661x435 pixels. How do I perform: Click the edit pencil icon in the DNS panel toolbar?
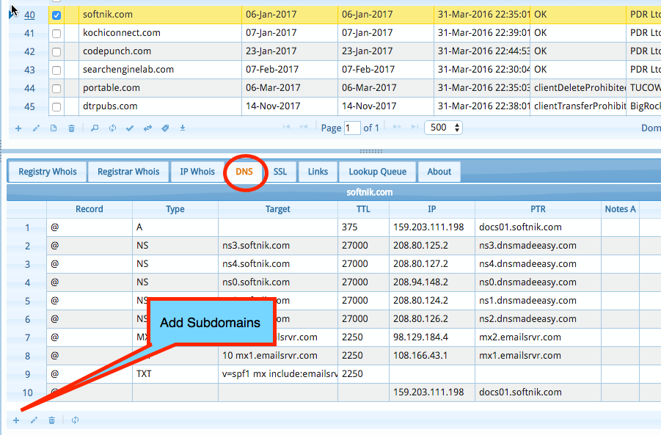click(34, 420)
